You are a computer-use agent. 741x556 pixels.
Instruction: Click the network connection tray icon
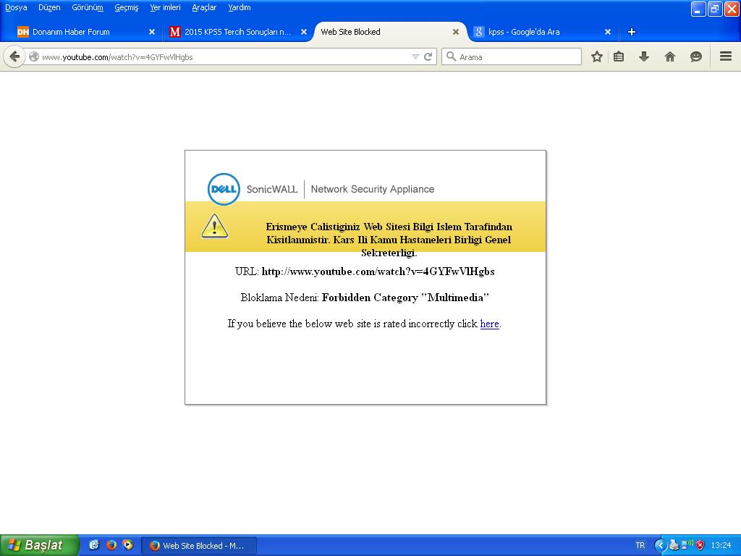tap(687, 545)
